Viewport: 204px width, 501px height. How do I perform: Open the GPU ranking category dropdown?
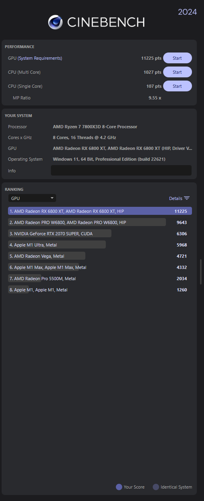point(32,198)
